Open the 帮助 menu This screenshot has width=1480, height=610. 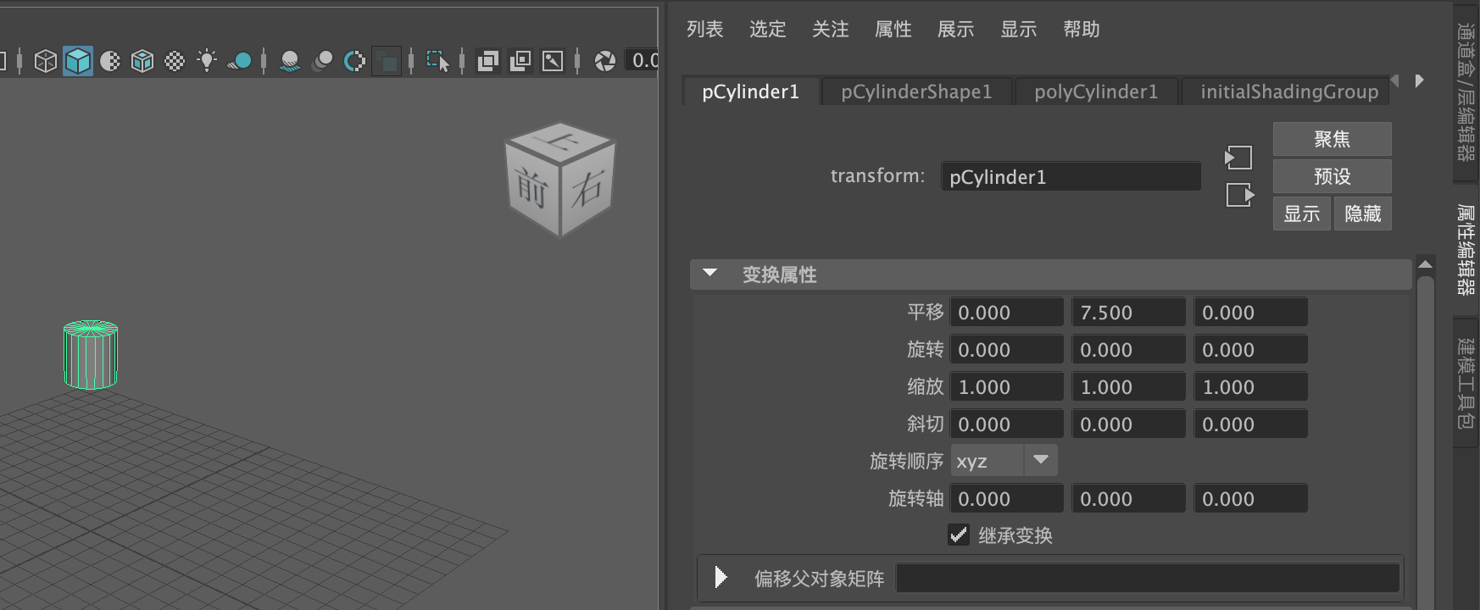pyautogui.click(x=1081, y=30)
